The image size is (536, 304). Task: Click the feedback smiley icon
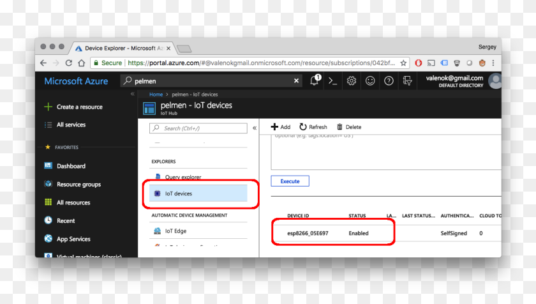click(x=370, y=80)
